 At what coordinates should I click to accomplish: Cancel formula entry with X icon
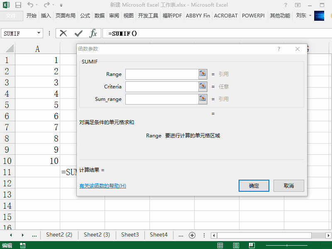click(x=63, y=33)
